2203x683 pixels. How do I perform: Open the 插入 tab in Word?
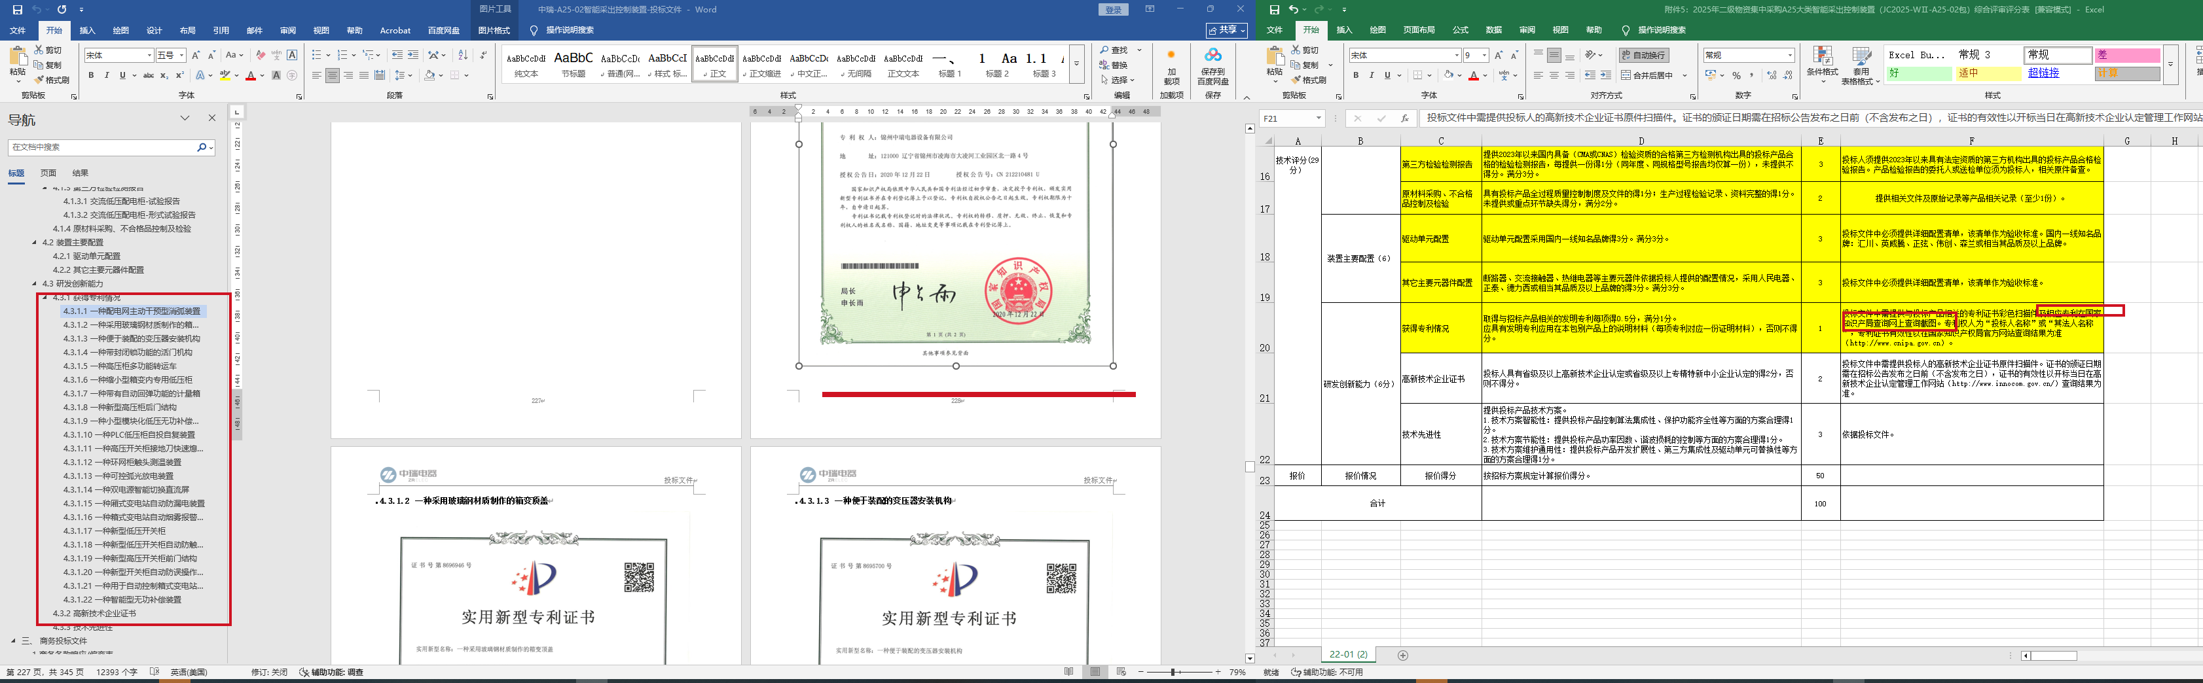[x=87, y=30]
